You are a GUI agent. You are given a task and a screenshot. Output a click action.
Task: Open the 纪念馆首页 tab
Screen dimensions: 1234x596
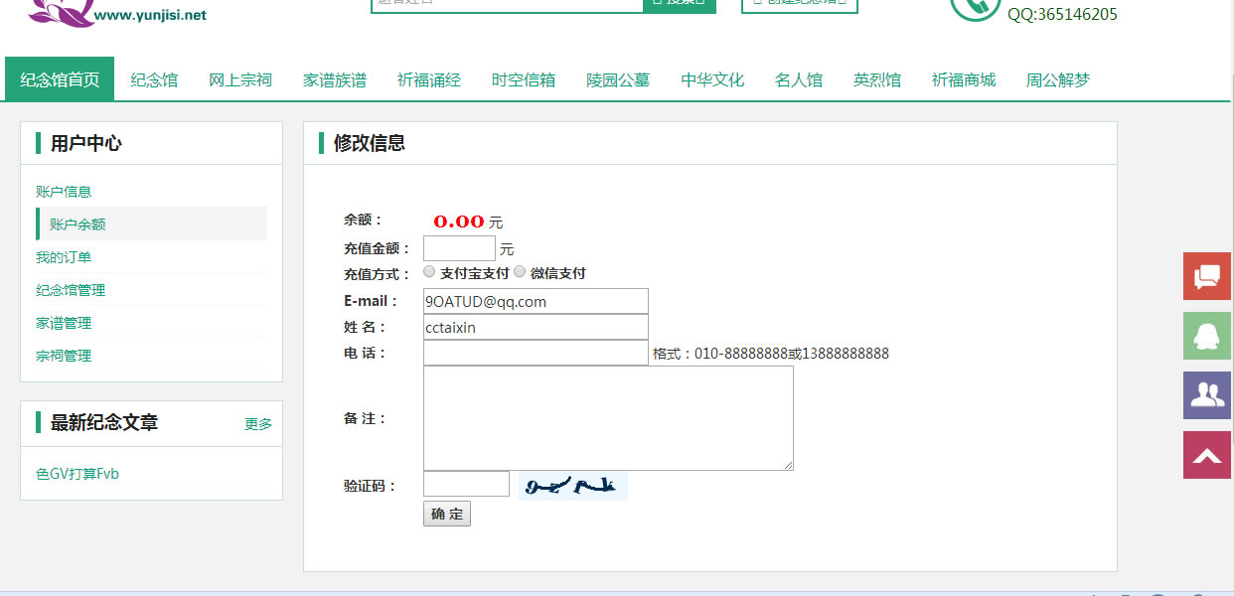coord(60,79)
